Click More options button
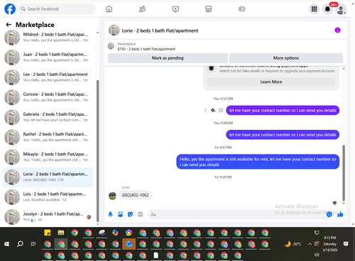Image resolution: width=355 pixels, height=261 pixels. click(286, 58)
